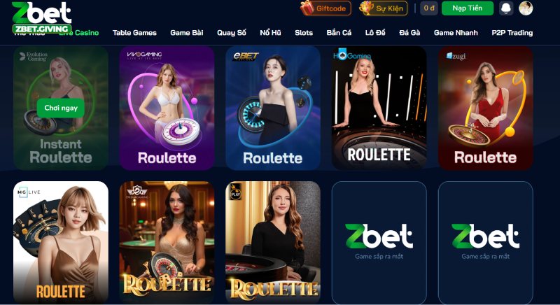560x305 pixels.
Task: Click the Giftcode gift box button
Action: [325, 8]
